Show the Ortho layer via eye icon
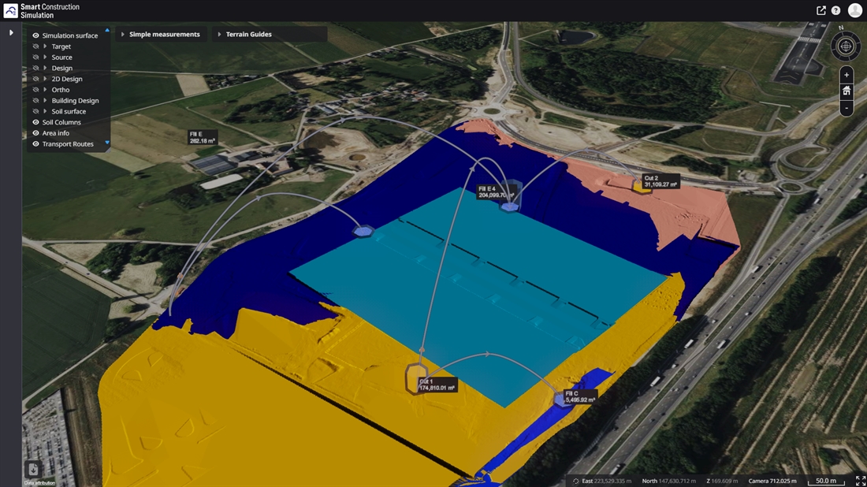The image size is (867, 487). pyautogui.click(x=36, y=90)
